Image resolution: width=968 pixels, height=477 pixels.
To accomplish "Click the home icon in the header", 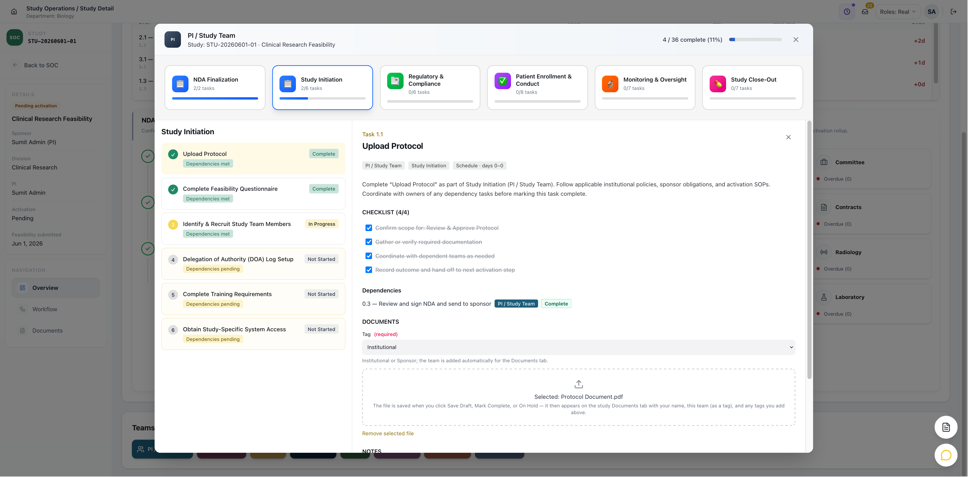I will pos(14,12).
